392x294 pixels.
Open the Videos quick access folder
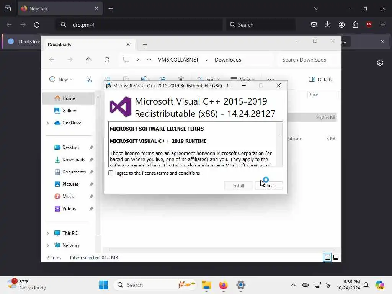pos(69,209)
